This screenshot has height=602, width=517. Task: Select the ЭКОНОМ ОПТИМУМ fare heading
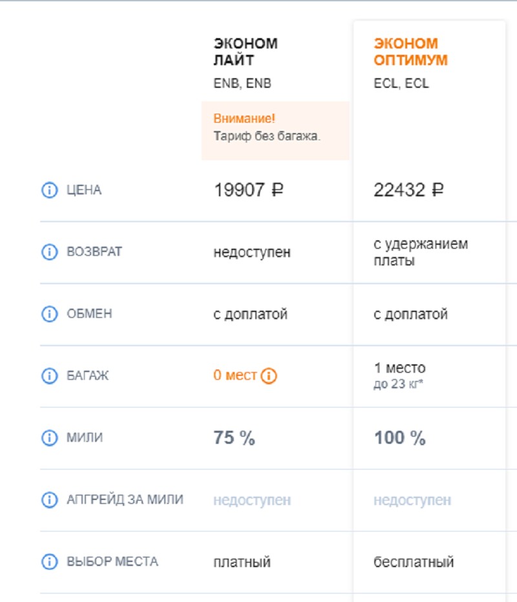click(410, 52)
